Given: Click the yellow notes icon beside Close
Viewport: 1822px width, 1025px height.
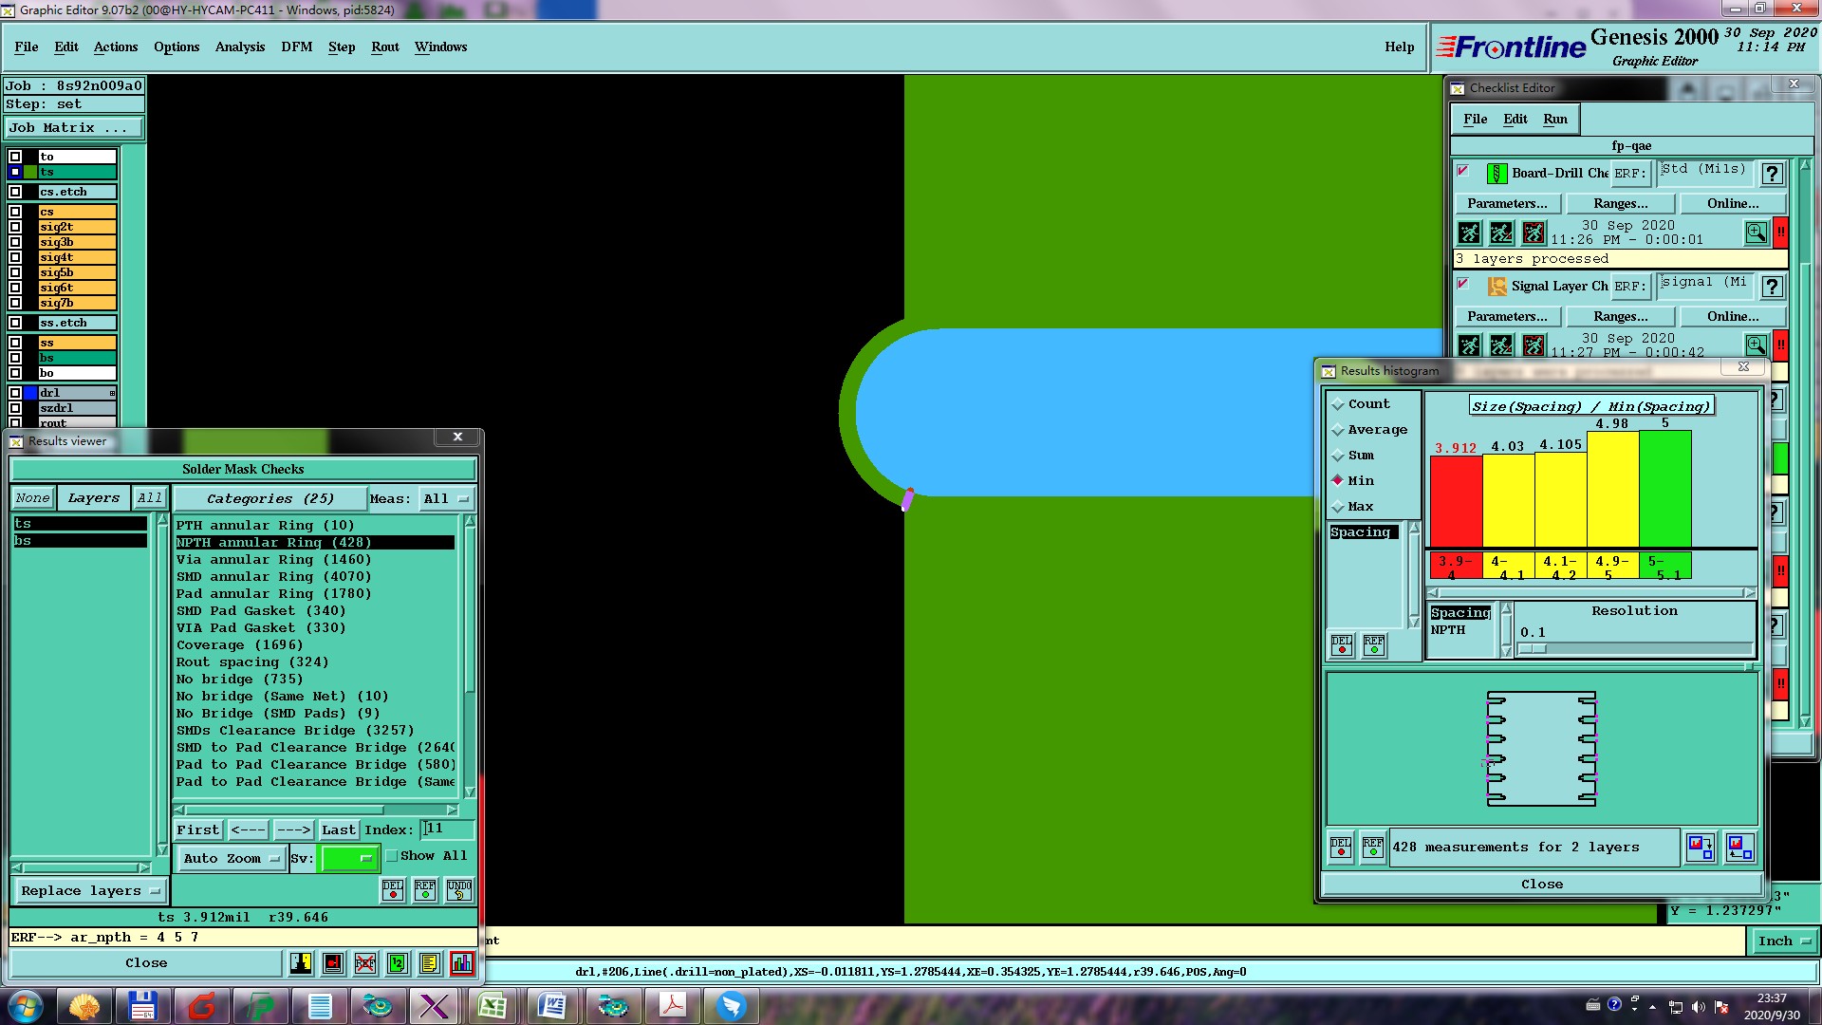Looking at the screenshot, I should click(x=430, y=963).
